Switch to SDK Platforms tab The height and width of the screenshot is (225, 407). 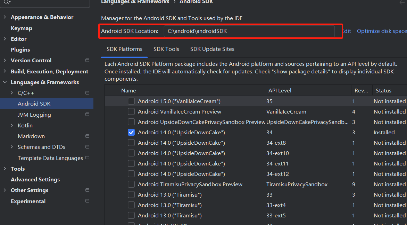point(124,49)
